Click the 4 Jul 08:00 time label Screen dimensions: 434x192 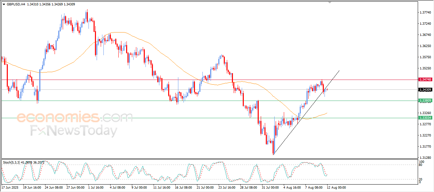pos(118,187)
